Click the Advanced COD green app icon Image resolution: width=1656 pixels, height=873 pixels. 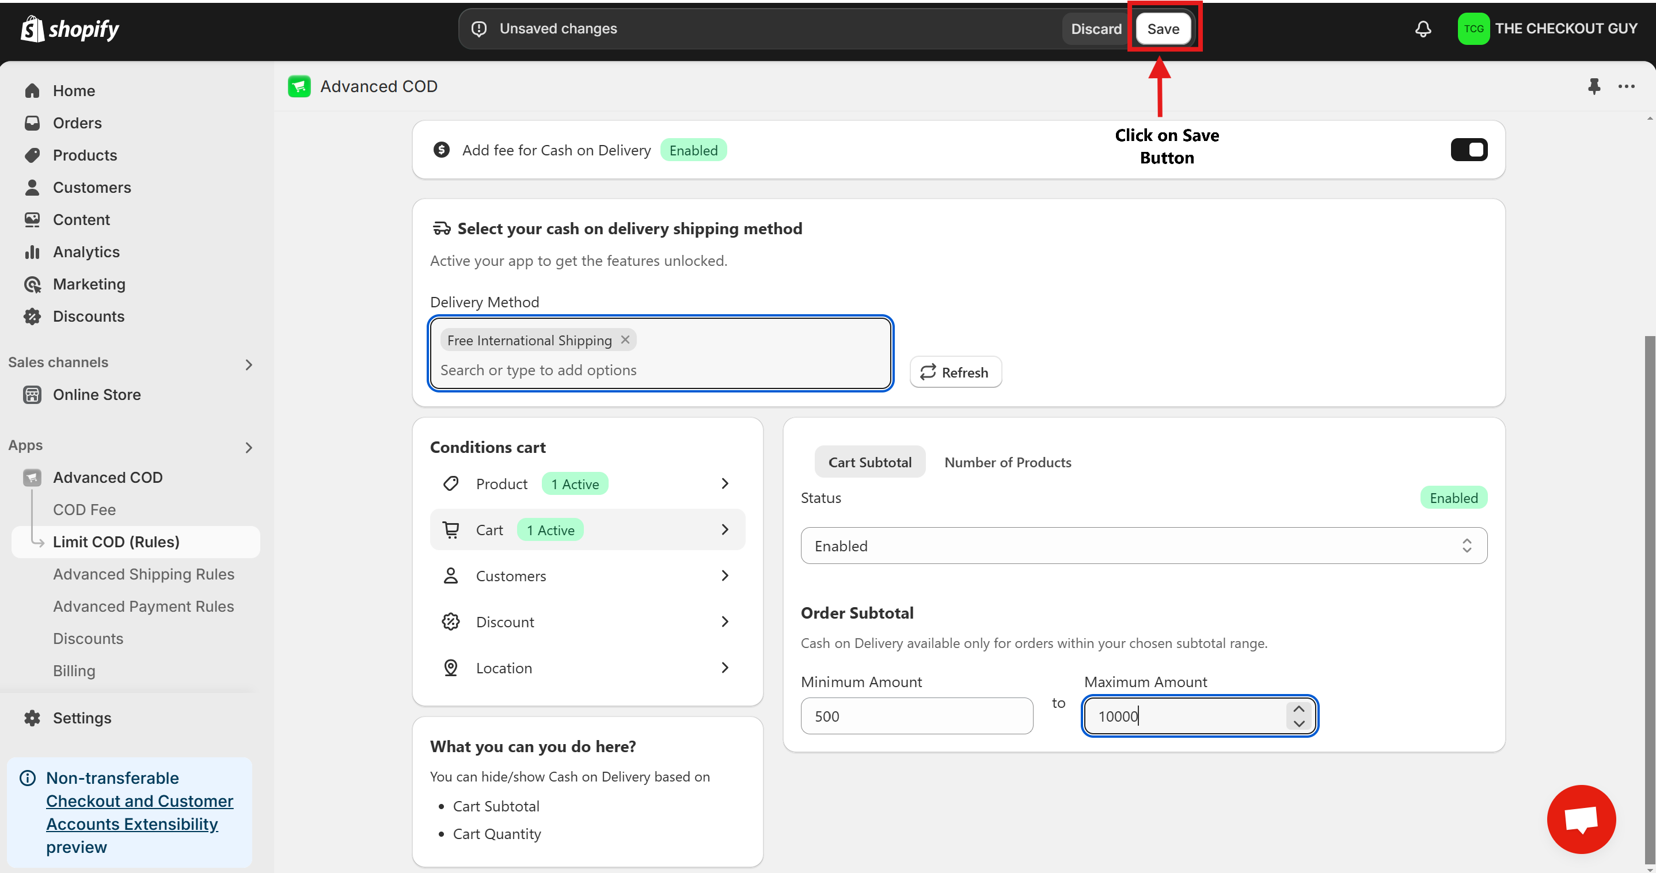pyautogui.click(x=299, y=86)
